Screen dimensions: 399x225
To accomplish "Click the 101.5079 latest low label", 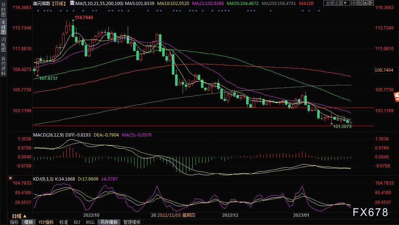I will tap(342, 126).
